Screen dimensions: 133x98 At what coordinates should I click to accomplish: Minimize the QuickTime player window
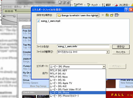[60, 3]
